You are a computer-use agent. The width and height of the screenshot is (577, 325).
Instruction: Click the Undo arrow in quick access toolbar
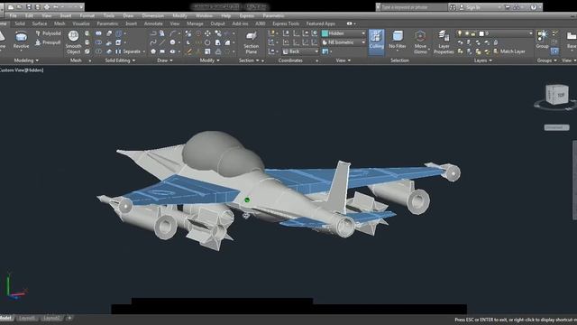[56, 7]
